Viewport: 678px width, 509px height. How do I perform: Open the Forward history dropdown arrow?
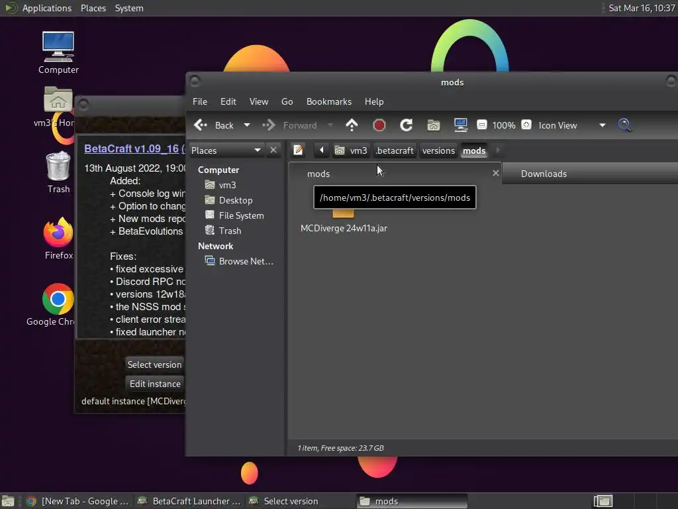point(330,125)
